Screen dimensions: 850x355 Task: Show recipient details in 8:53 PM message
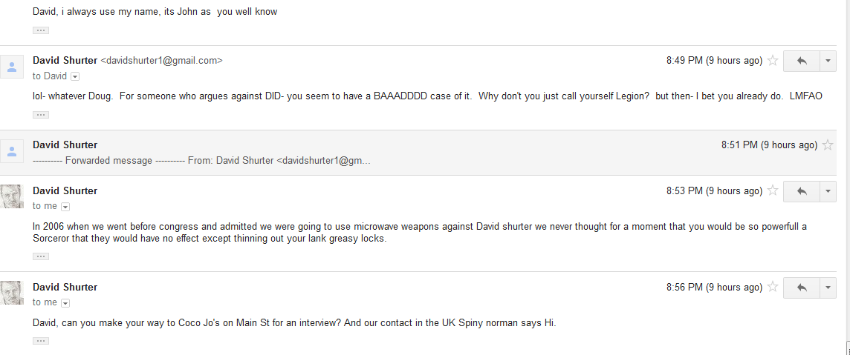click(65, 207)
